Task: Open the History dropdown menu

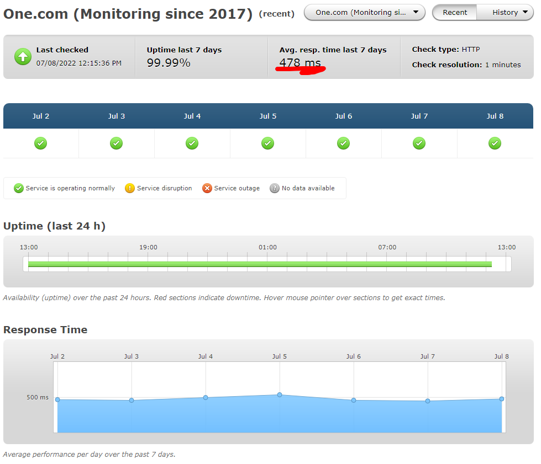Action: pos(505,12)
